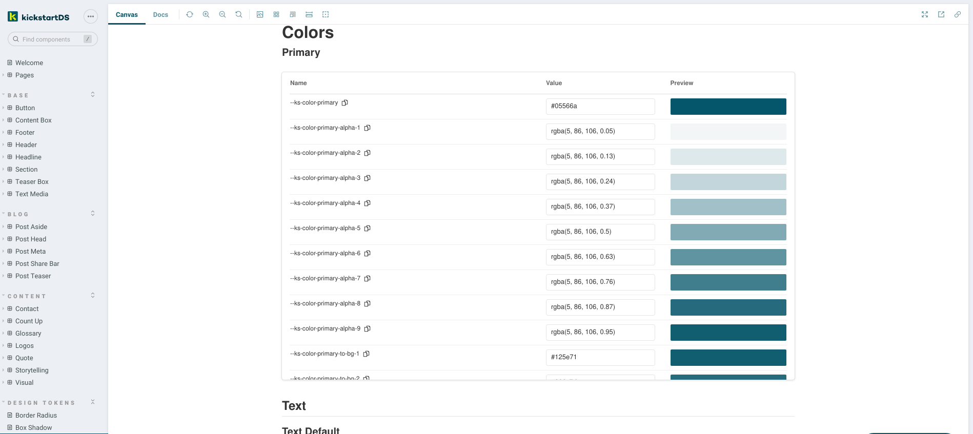Focus the Find components search field
Screen dimensions: 973x434
(x=53, y=39)
